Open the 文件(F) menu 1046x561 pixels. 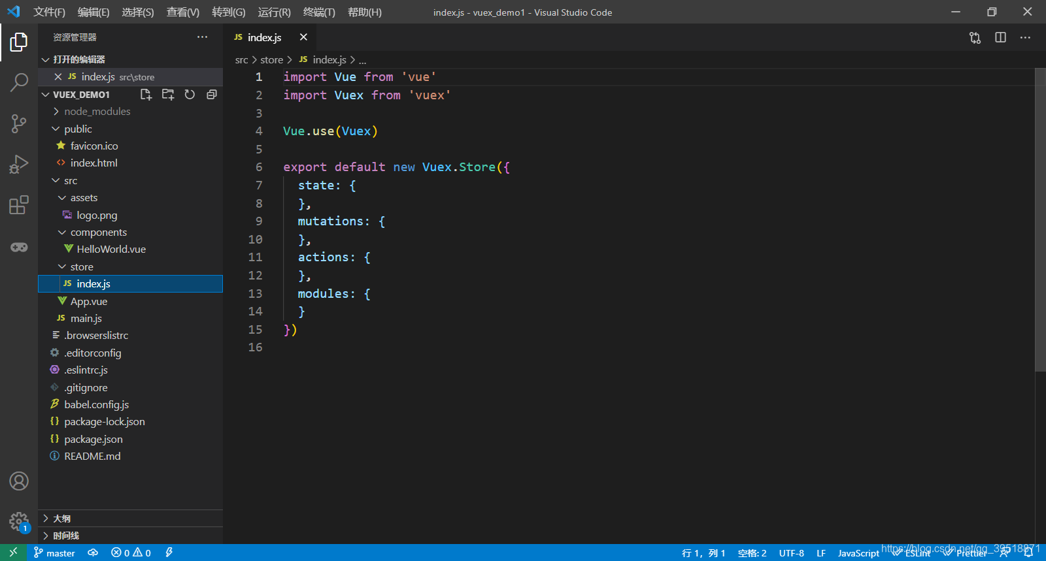click(x=50, y=12)
